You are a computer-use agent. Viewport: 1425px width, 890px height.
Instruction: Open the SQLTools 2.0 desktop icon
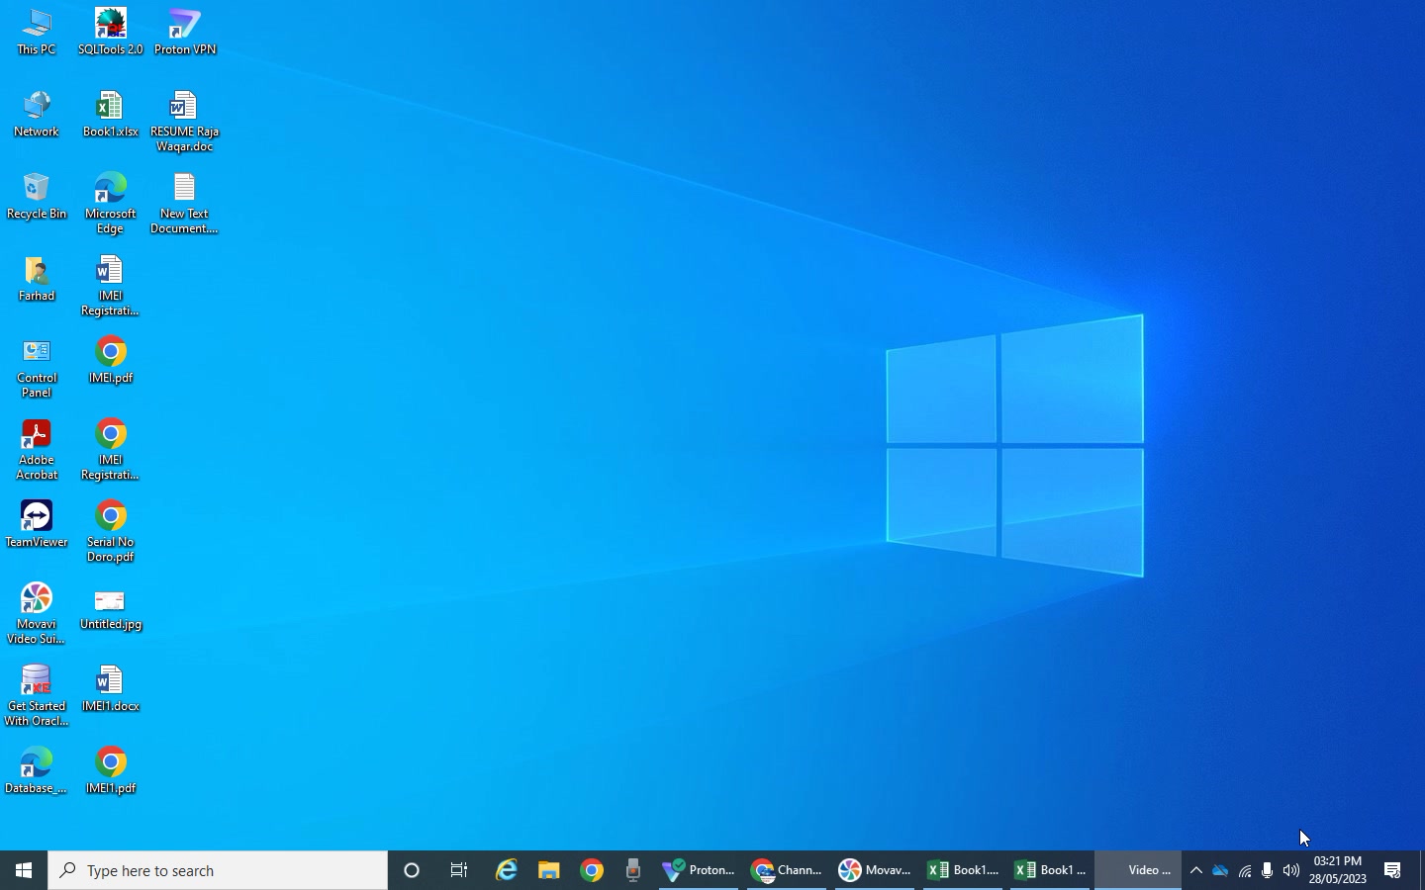click(x=112, y=33)
